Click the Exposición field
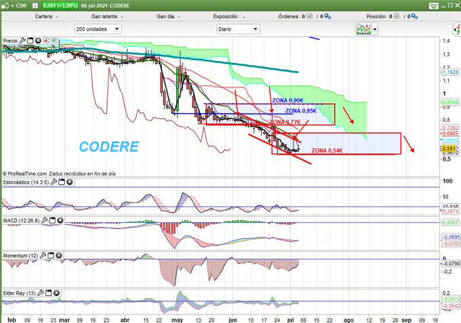The image size is (461, 323). tap(228, 16)
